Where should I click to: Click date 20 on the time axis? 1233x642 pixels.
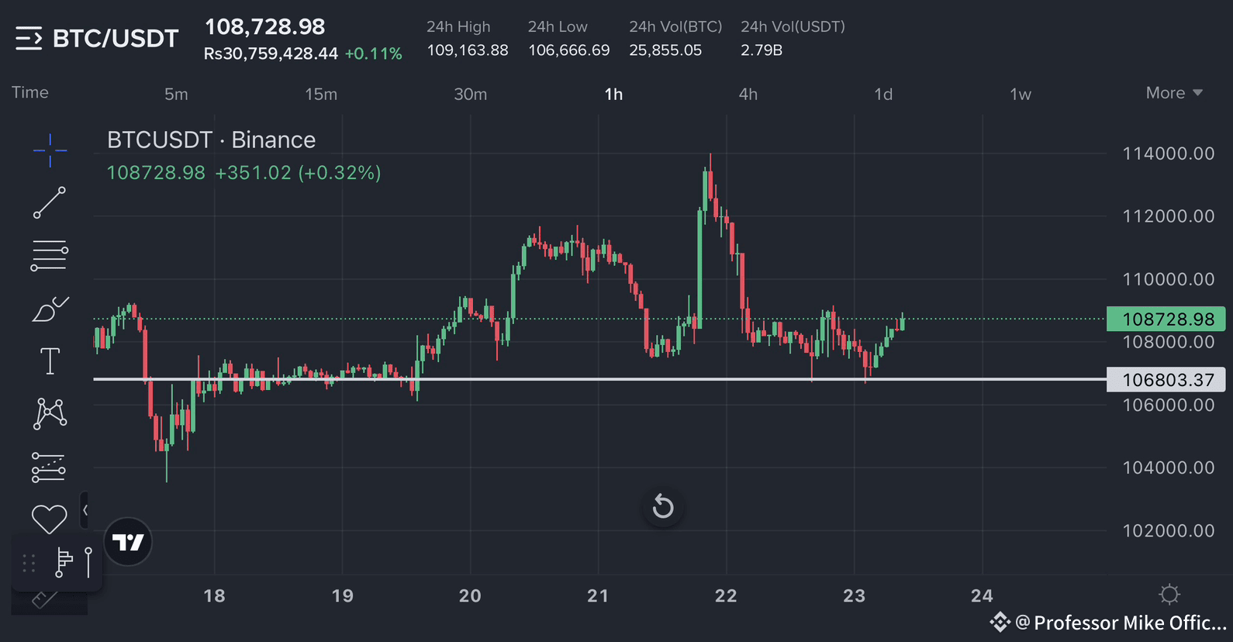[x=470, y=595]
